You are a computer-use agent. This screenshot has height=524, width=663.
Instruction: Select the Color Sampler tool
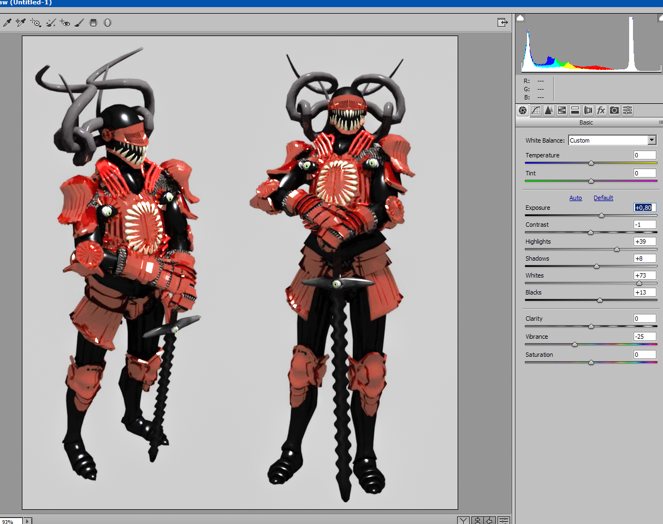(21, 22)
